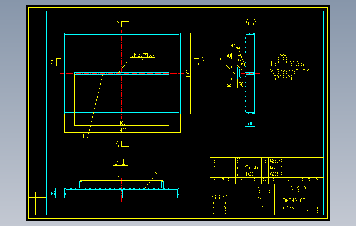
Task: Select Q235-A material in parts list row 2
Action: coord(276,168)
